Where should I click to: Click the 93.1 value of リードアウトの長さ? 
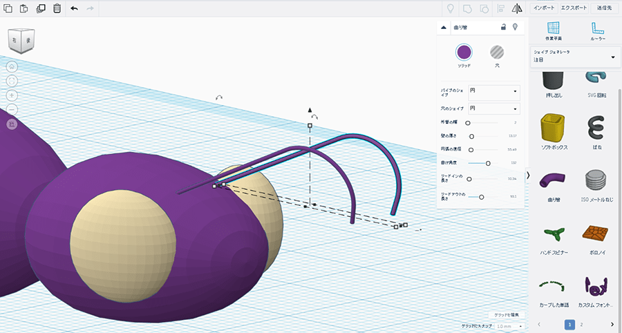coord(513,197)
